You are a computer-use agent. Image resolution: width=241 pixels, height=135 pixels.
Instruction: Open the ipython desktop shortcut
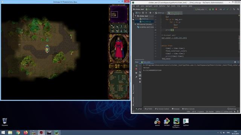click(x=186, y=122)
